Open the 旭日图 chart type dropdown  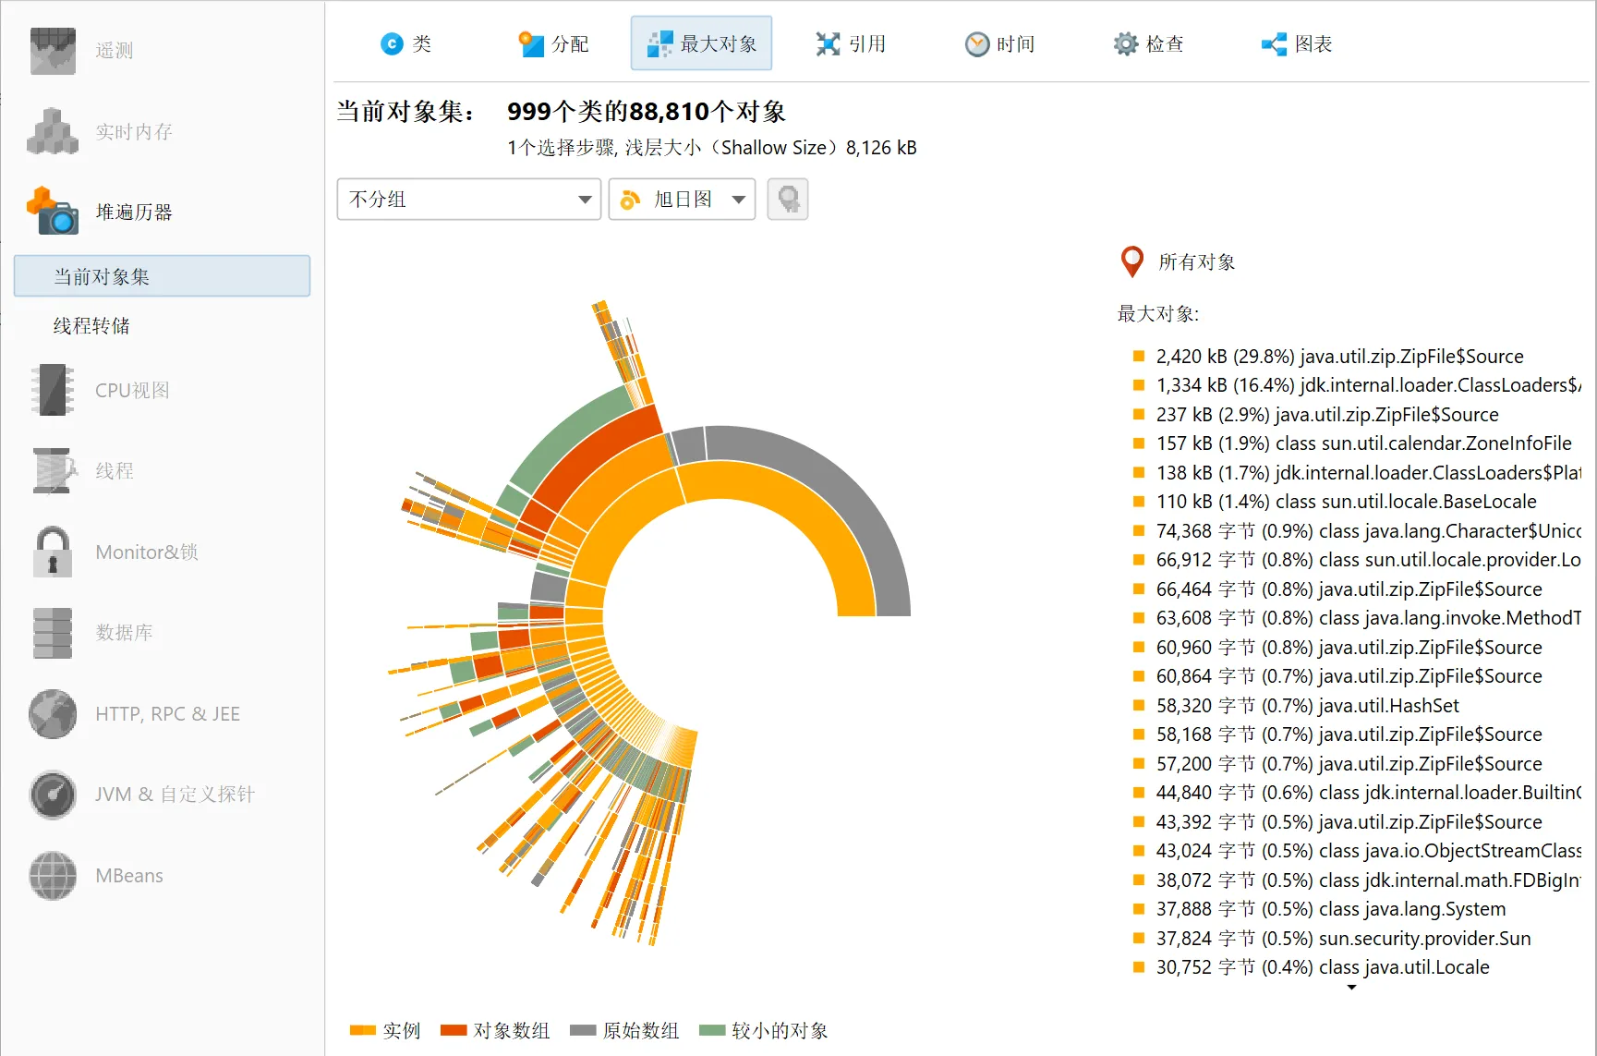click(x=681, y=199)
